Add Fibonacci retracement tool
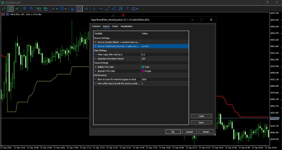Viewport: 282px width, 150px height. [121, 9]
